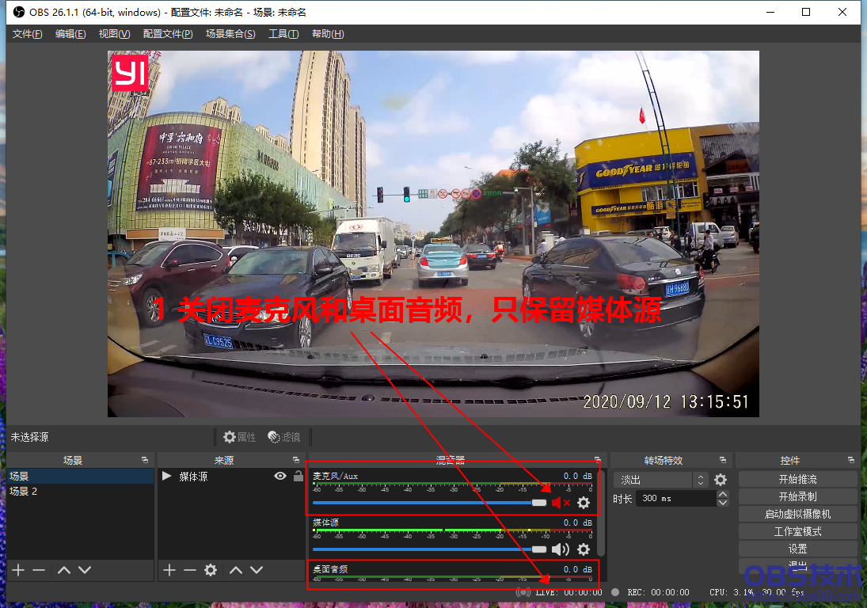This screenshot has width=867, height=608.
Task: Click the 麦克风/Aux volume slider
Action: (428, 503)
